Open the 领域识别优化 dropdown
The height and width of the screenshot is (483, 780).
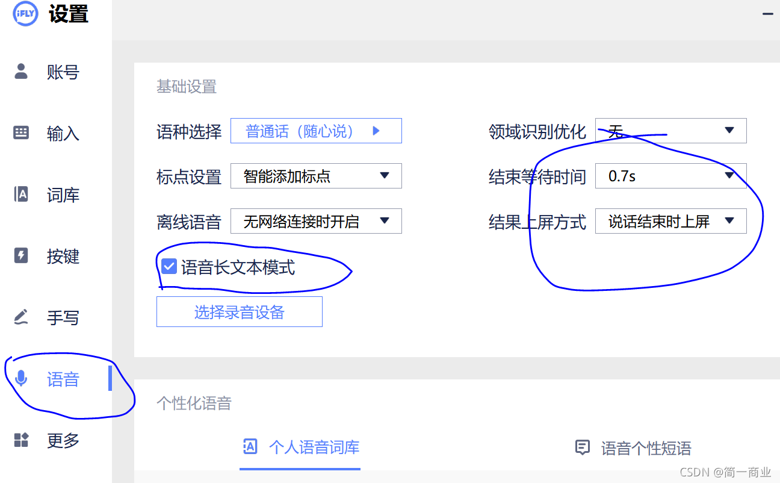coord(671,131)
